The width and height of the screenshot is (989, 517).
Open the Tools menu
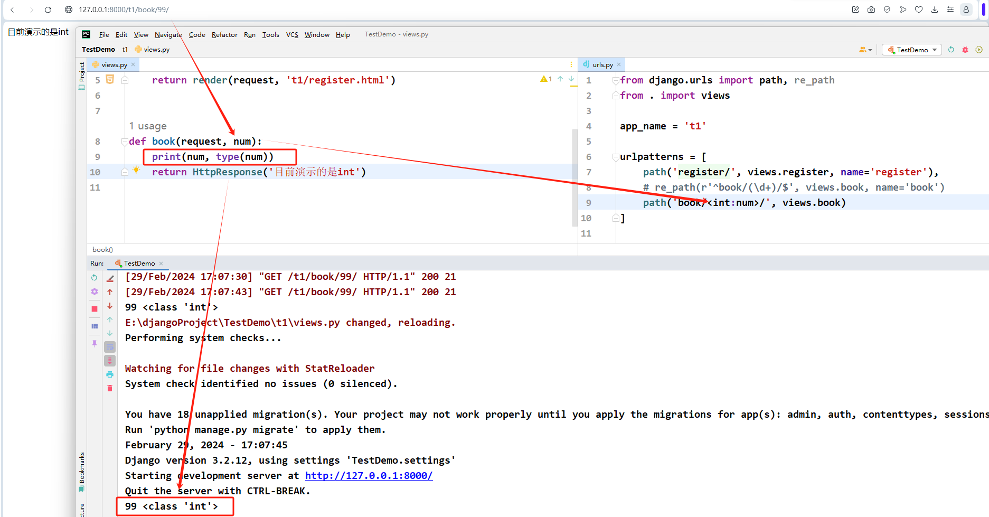(271, 34)
